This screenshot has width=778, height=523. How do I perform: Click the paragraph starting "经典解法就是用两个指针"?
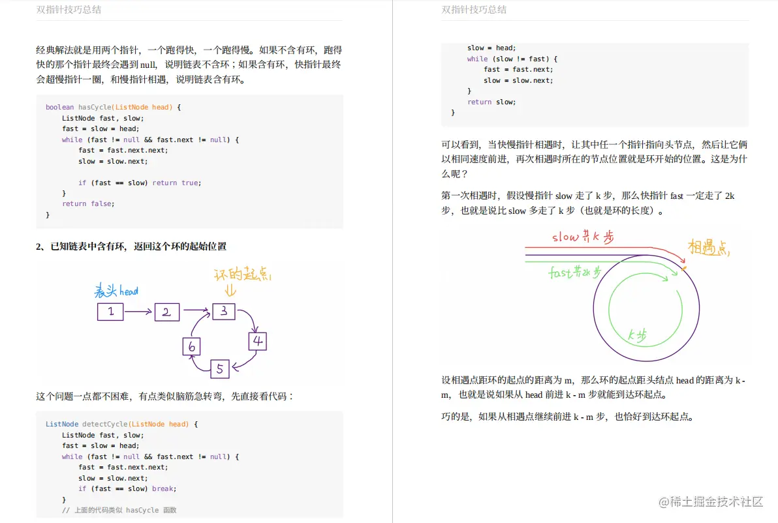coord(189,65)
